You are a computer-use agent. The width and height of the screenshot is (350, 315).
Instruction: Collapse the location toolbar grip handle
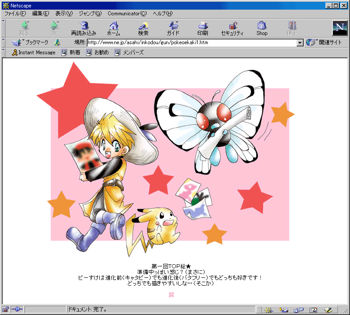point(3,42)
